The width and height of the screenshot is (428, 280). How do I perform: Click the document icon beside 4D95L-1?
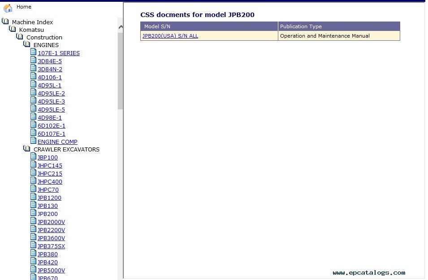tap(33, 84)
